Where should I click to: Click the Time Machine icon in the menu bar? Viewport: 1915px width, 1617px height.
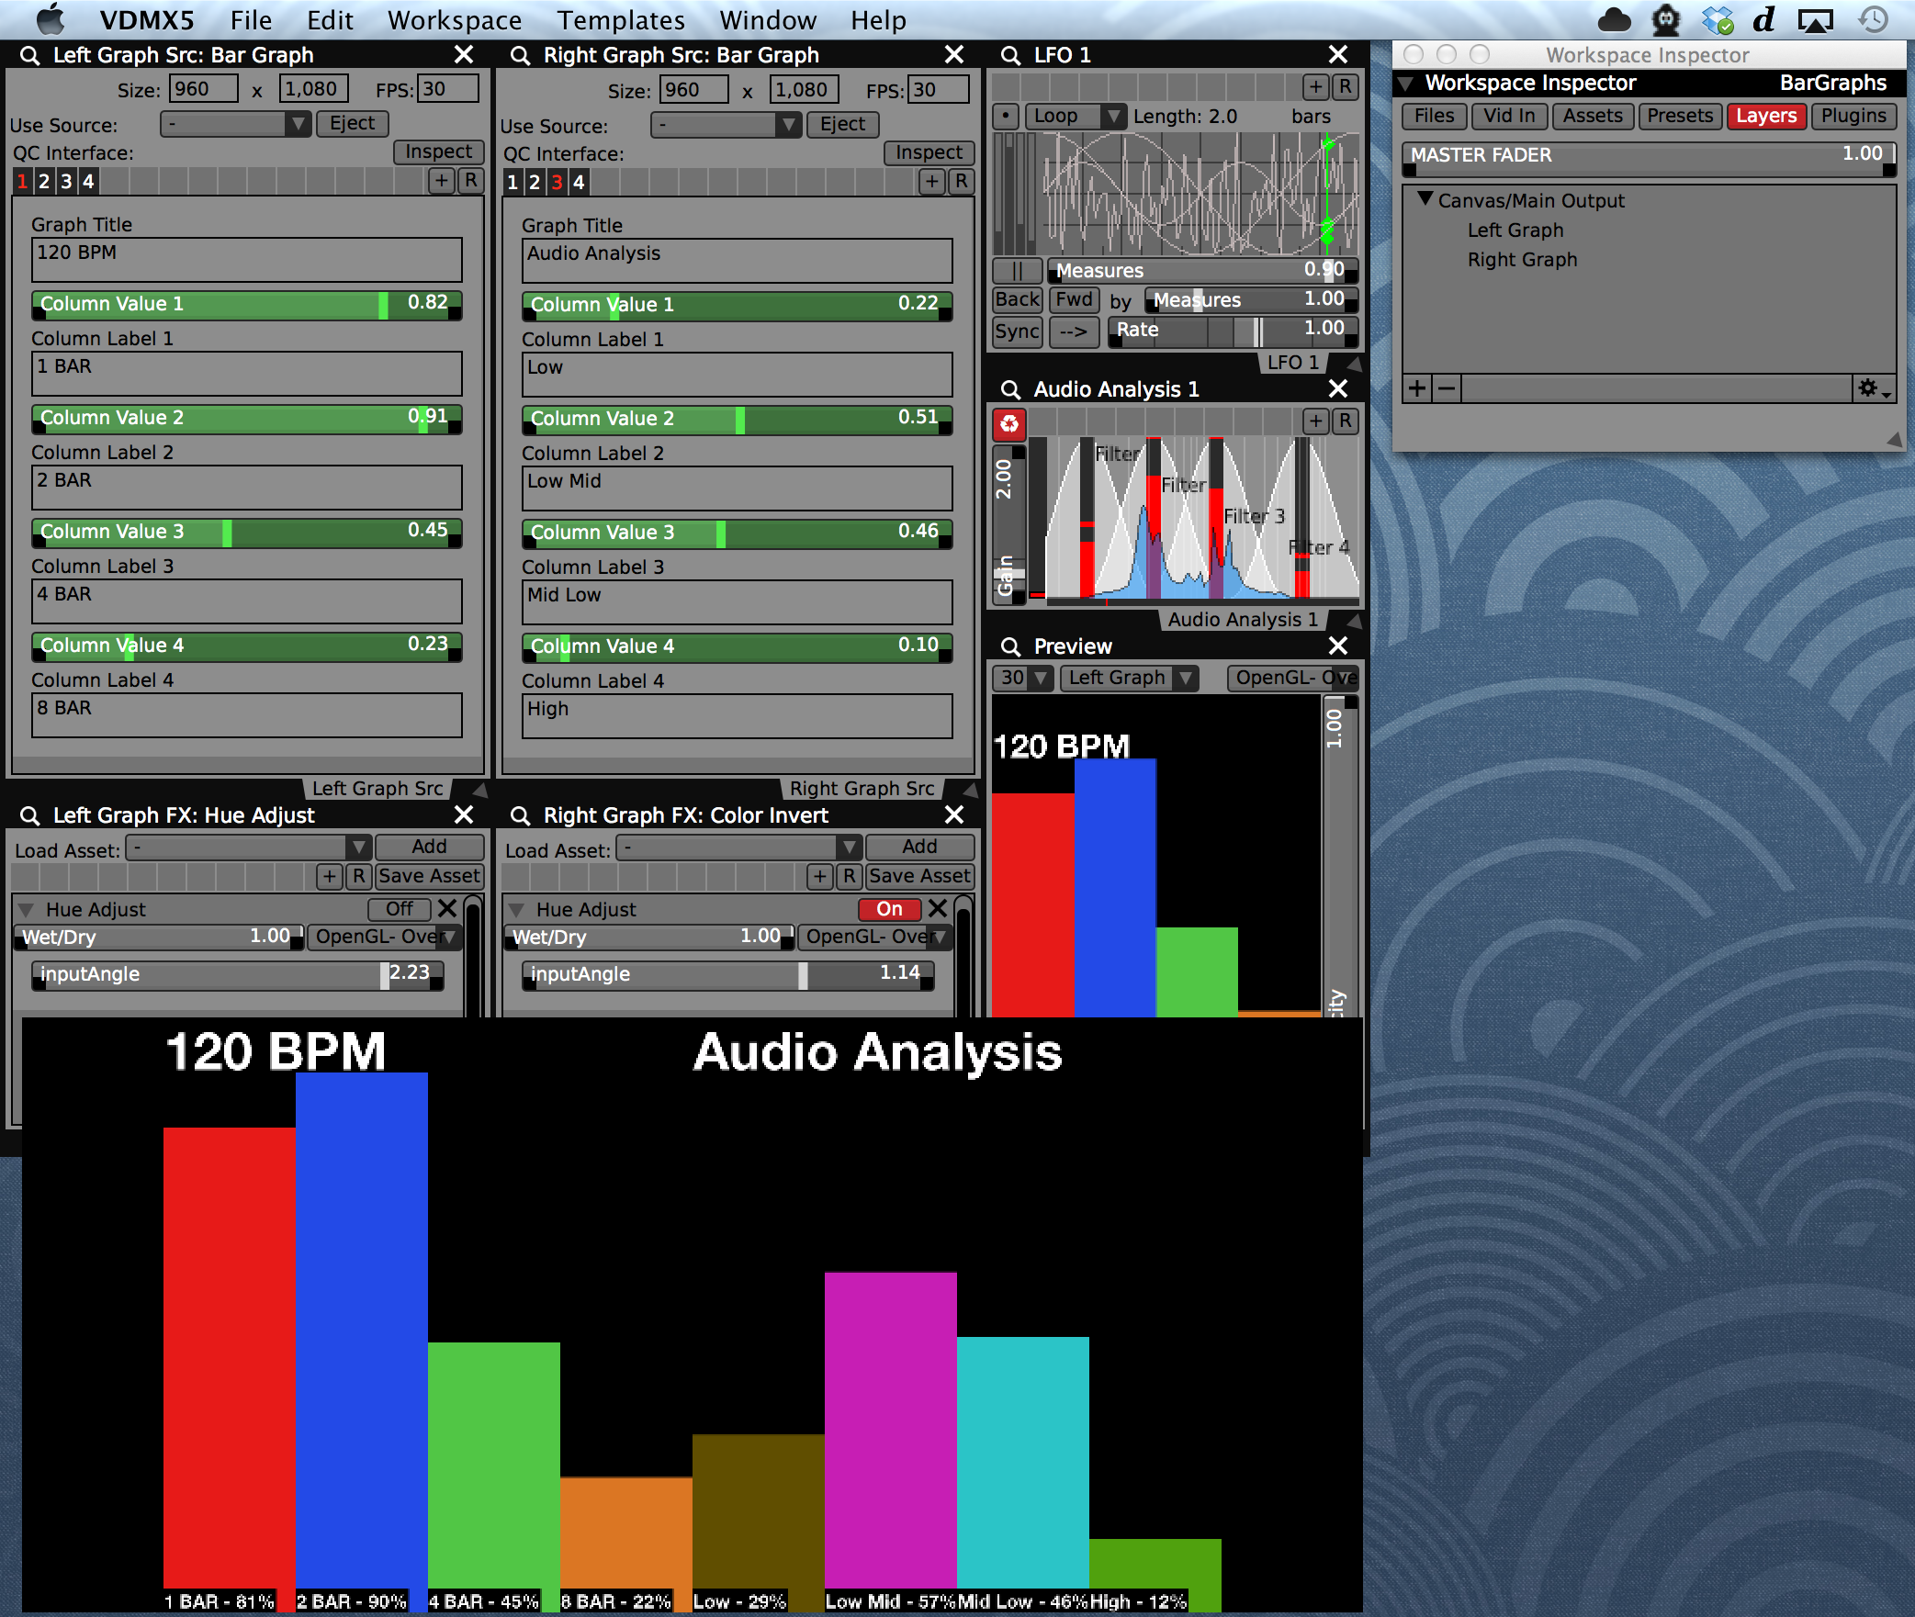(1874, 20)
